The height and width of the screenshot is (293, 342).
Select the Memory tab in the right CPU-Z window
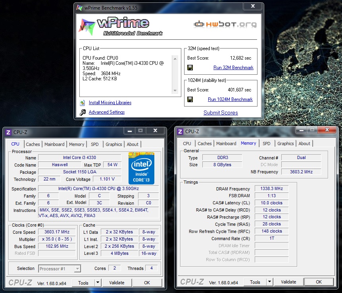[x=248, y=143]
